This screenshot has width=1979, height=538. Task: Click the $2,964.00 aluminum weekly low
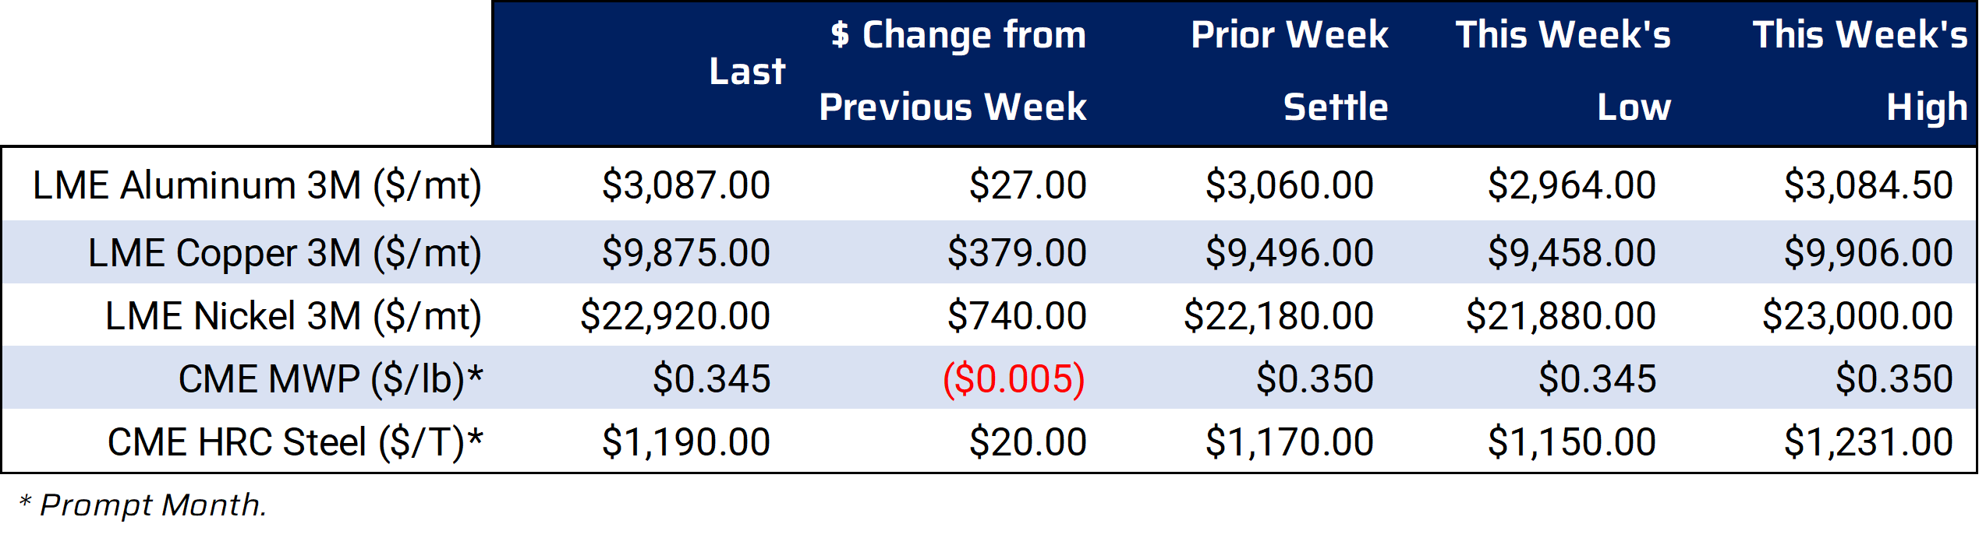point(1572,185)
